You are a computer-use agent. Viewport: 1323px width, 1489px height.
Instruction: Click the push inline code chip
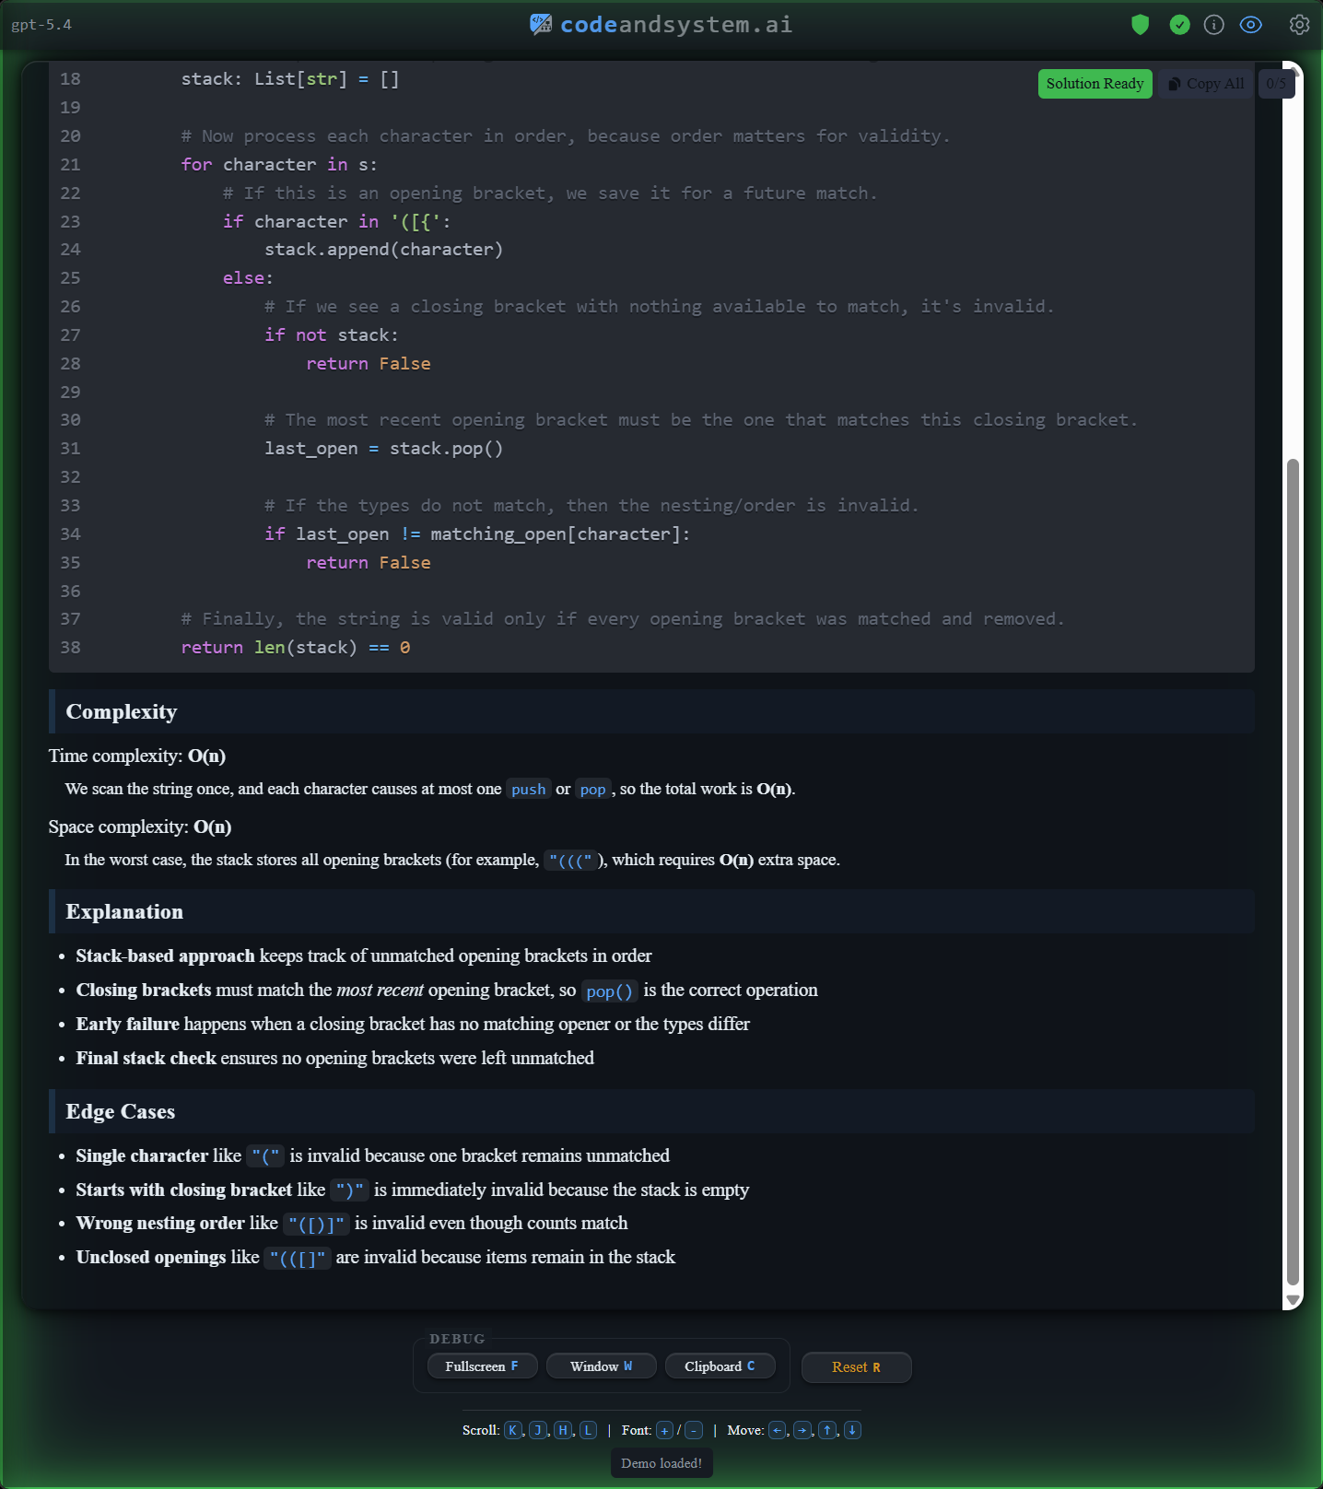click(529, 790)
